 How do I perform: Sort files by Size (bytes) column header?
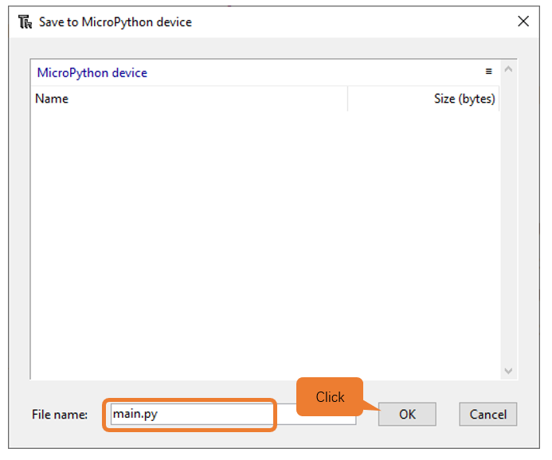(x=424, y=99)
